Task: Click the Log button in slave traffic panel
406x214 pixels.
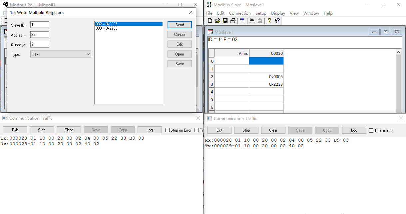Action: click(354, 130)
